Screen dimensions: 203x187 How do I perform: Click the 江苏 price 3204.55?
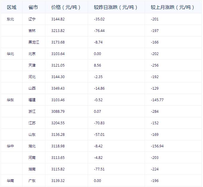pos(58,123)
